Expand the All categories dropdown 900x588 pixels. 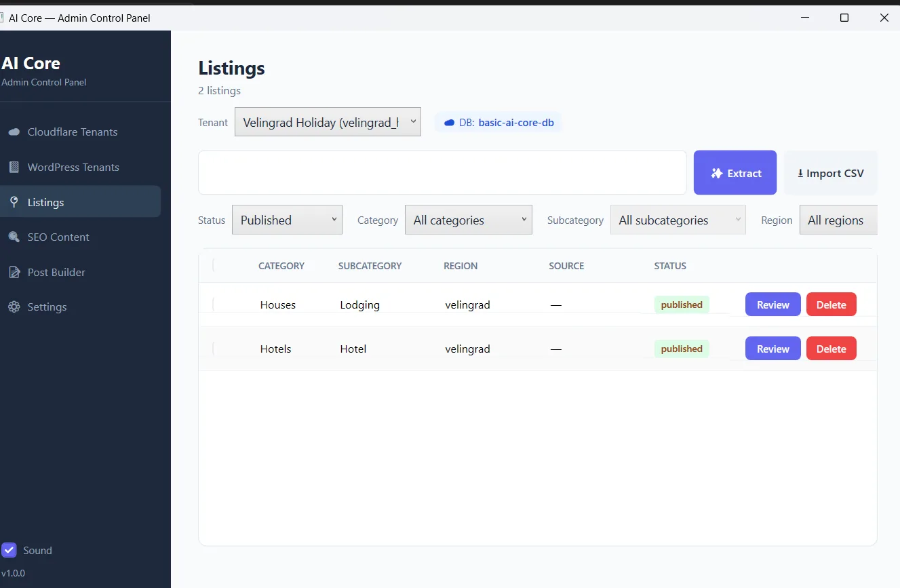[x=469, y=220]
